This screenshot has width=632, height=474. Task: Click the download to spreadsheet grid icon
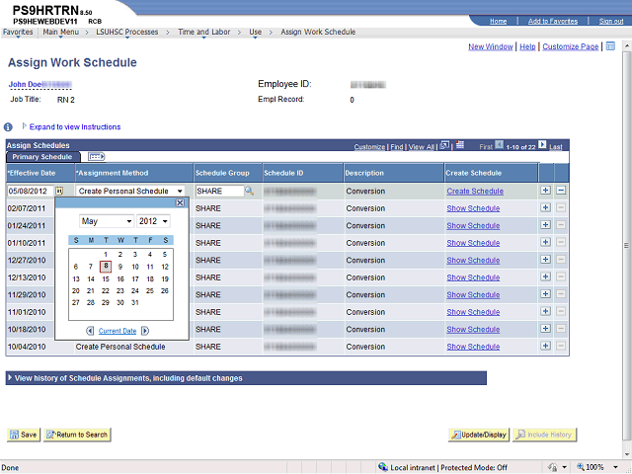(460, 146)
